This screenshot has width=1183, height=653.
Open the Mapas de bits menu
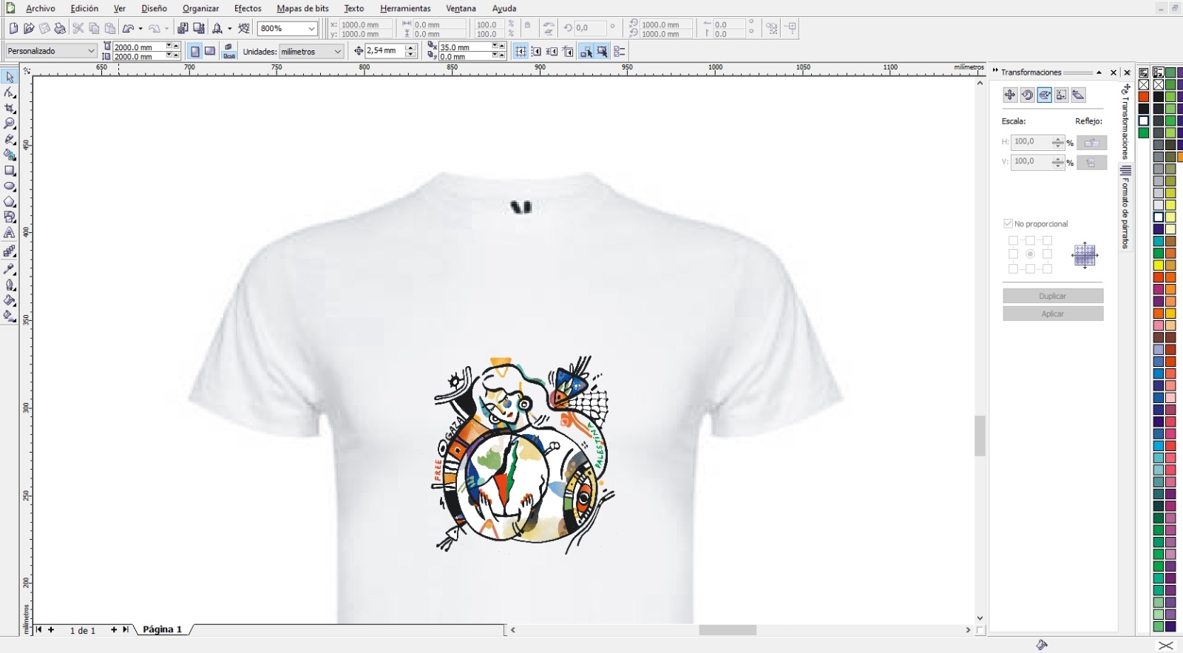(302, 8)
